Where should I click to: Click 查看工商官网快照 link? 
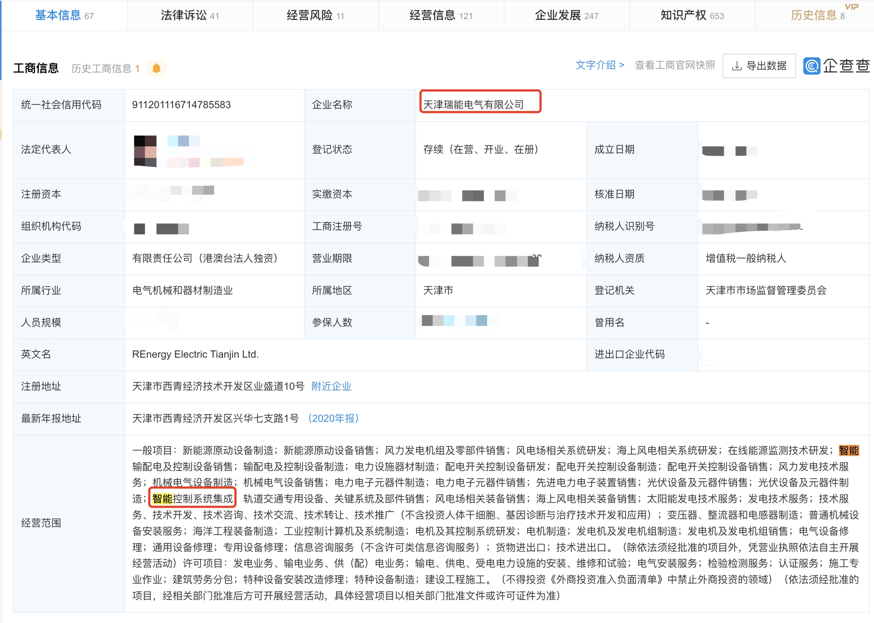tap(675, 65)
